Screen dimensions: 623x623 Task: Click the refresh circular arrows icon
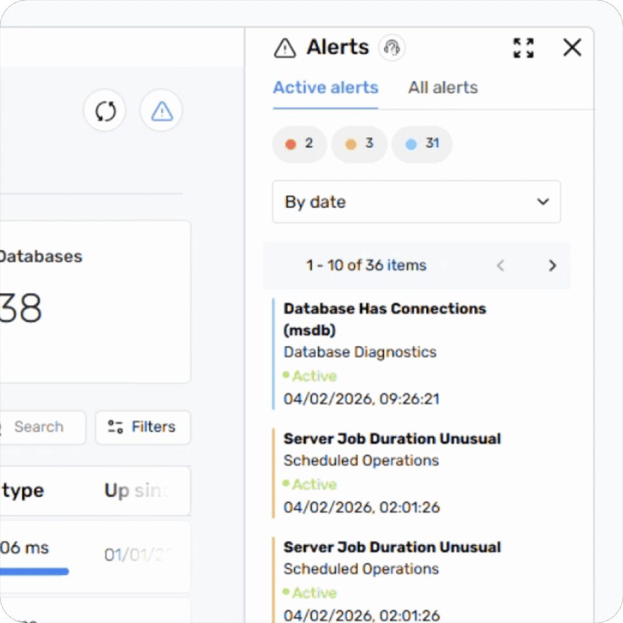coord(105,110)
